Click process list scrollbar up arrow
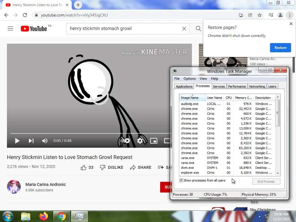This screenshot has height=222, width=296. (278, 97)
